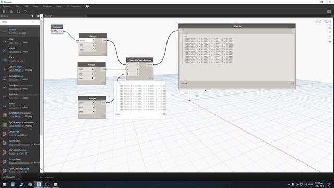The width and height of the screenshot is (334, 188).
Task: Click the pan mode cross icon
Action: point(330,42)
